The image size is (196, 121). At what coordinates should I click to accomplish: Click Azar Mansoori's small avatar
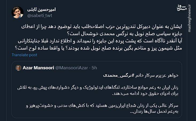click(x=18, y=67)
